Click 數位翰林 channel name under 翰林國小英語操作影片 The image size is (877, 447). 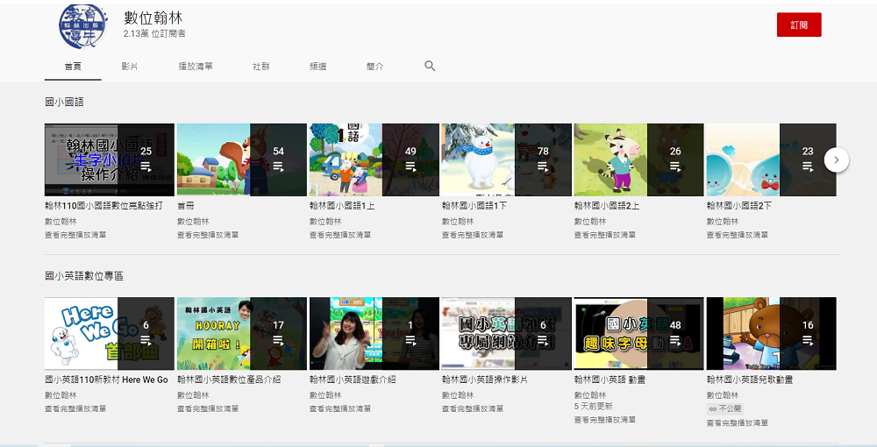(x=458, y=395)
